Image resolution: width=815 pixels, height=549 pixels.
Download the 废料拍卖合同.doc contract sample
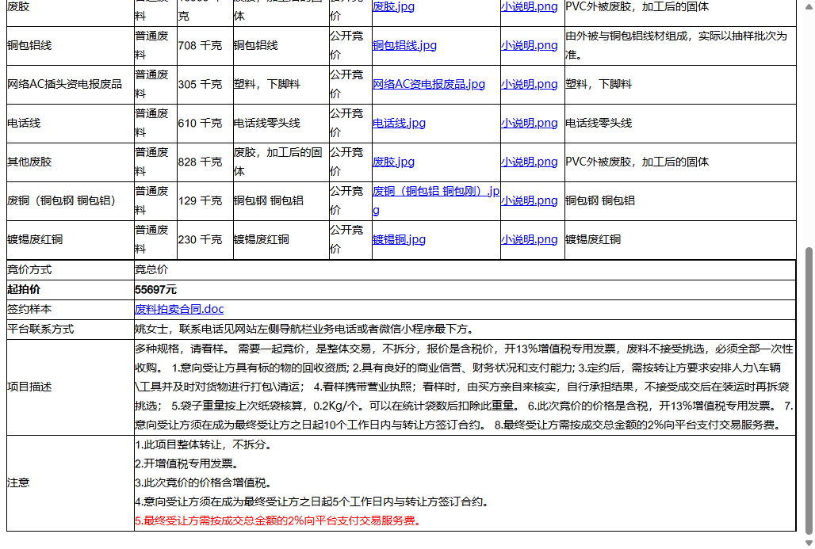[x=179, y=309]
